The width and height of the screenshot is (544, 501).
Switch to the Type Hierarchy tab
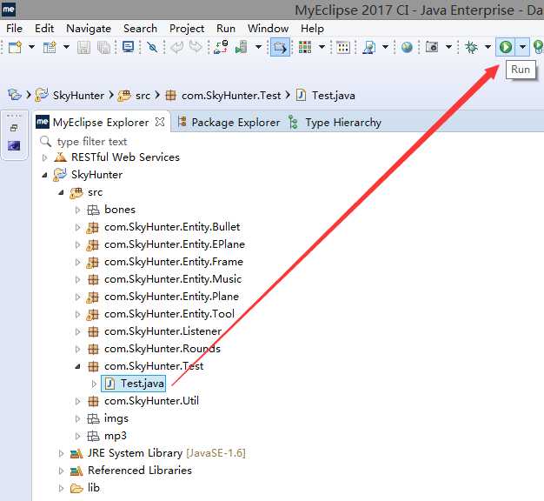tap(343, 123)
